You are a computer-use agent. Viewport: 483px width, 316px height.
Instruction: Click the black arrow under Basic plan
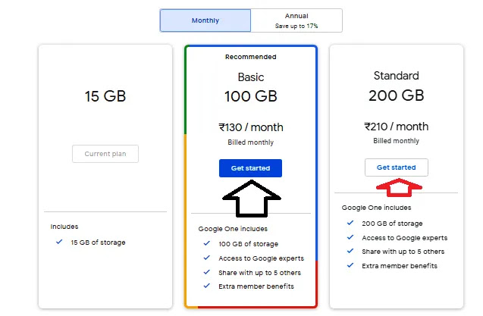pyautogui.click(x=252, y=199)
